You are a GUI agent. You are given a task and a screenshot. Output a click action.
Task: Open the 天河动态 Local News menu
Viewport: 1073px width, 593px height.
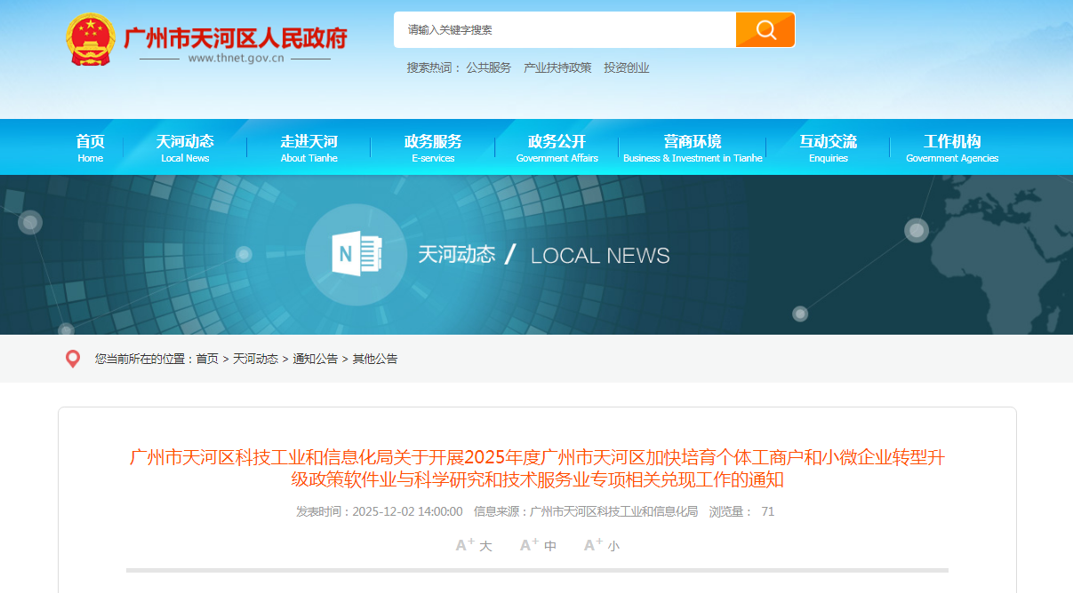(x=185, y=147)
